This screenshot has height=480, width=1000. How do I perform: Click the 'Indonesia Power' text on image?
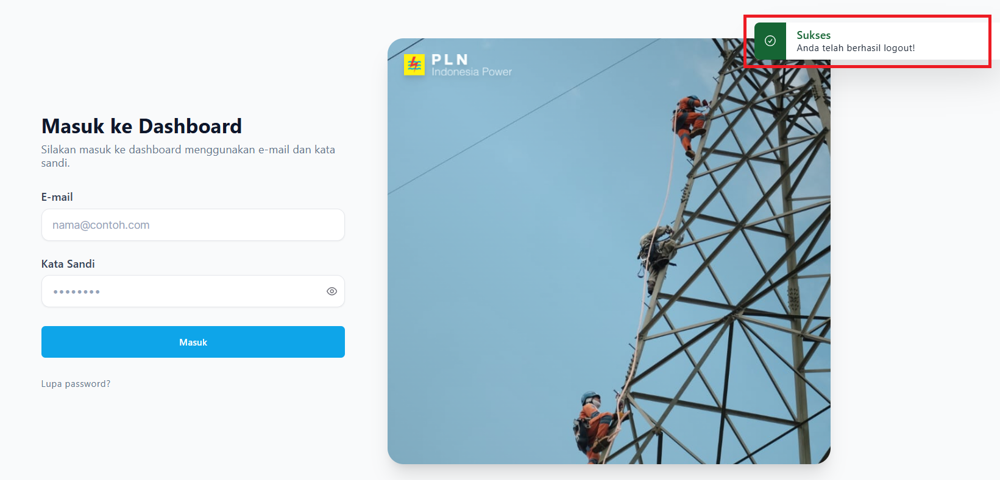472,72
